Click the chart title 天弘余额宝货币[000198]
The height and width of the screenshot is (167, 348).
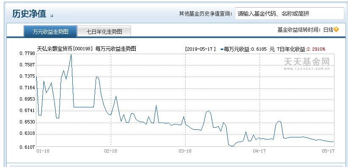[65, 49]
